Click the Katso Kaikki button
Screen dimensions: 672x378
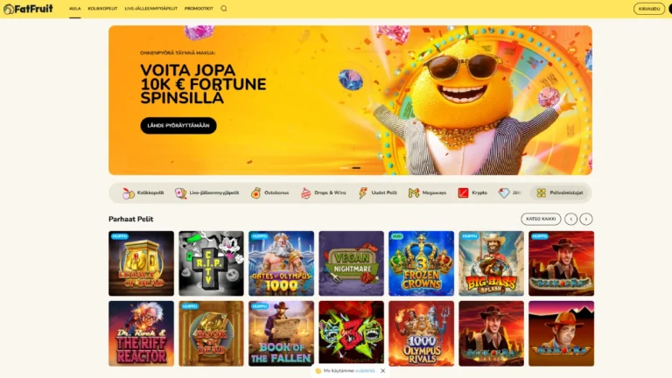(541, 219)
